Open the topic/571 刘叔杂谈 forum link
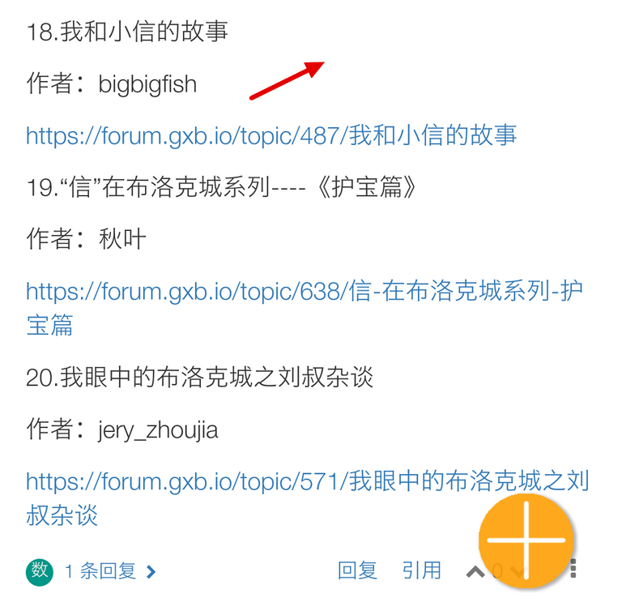This screenshot has width=622, height=615. (308, 498)
